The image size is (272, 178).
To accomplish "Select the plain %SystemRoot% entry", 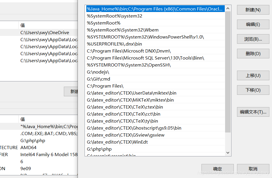I will point(155,23).
